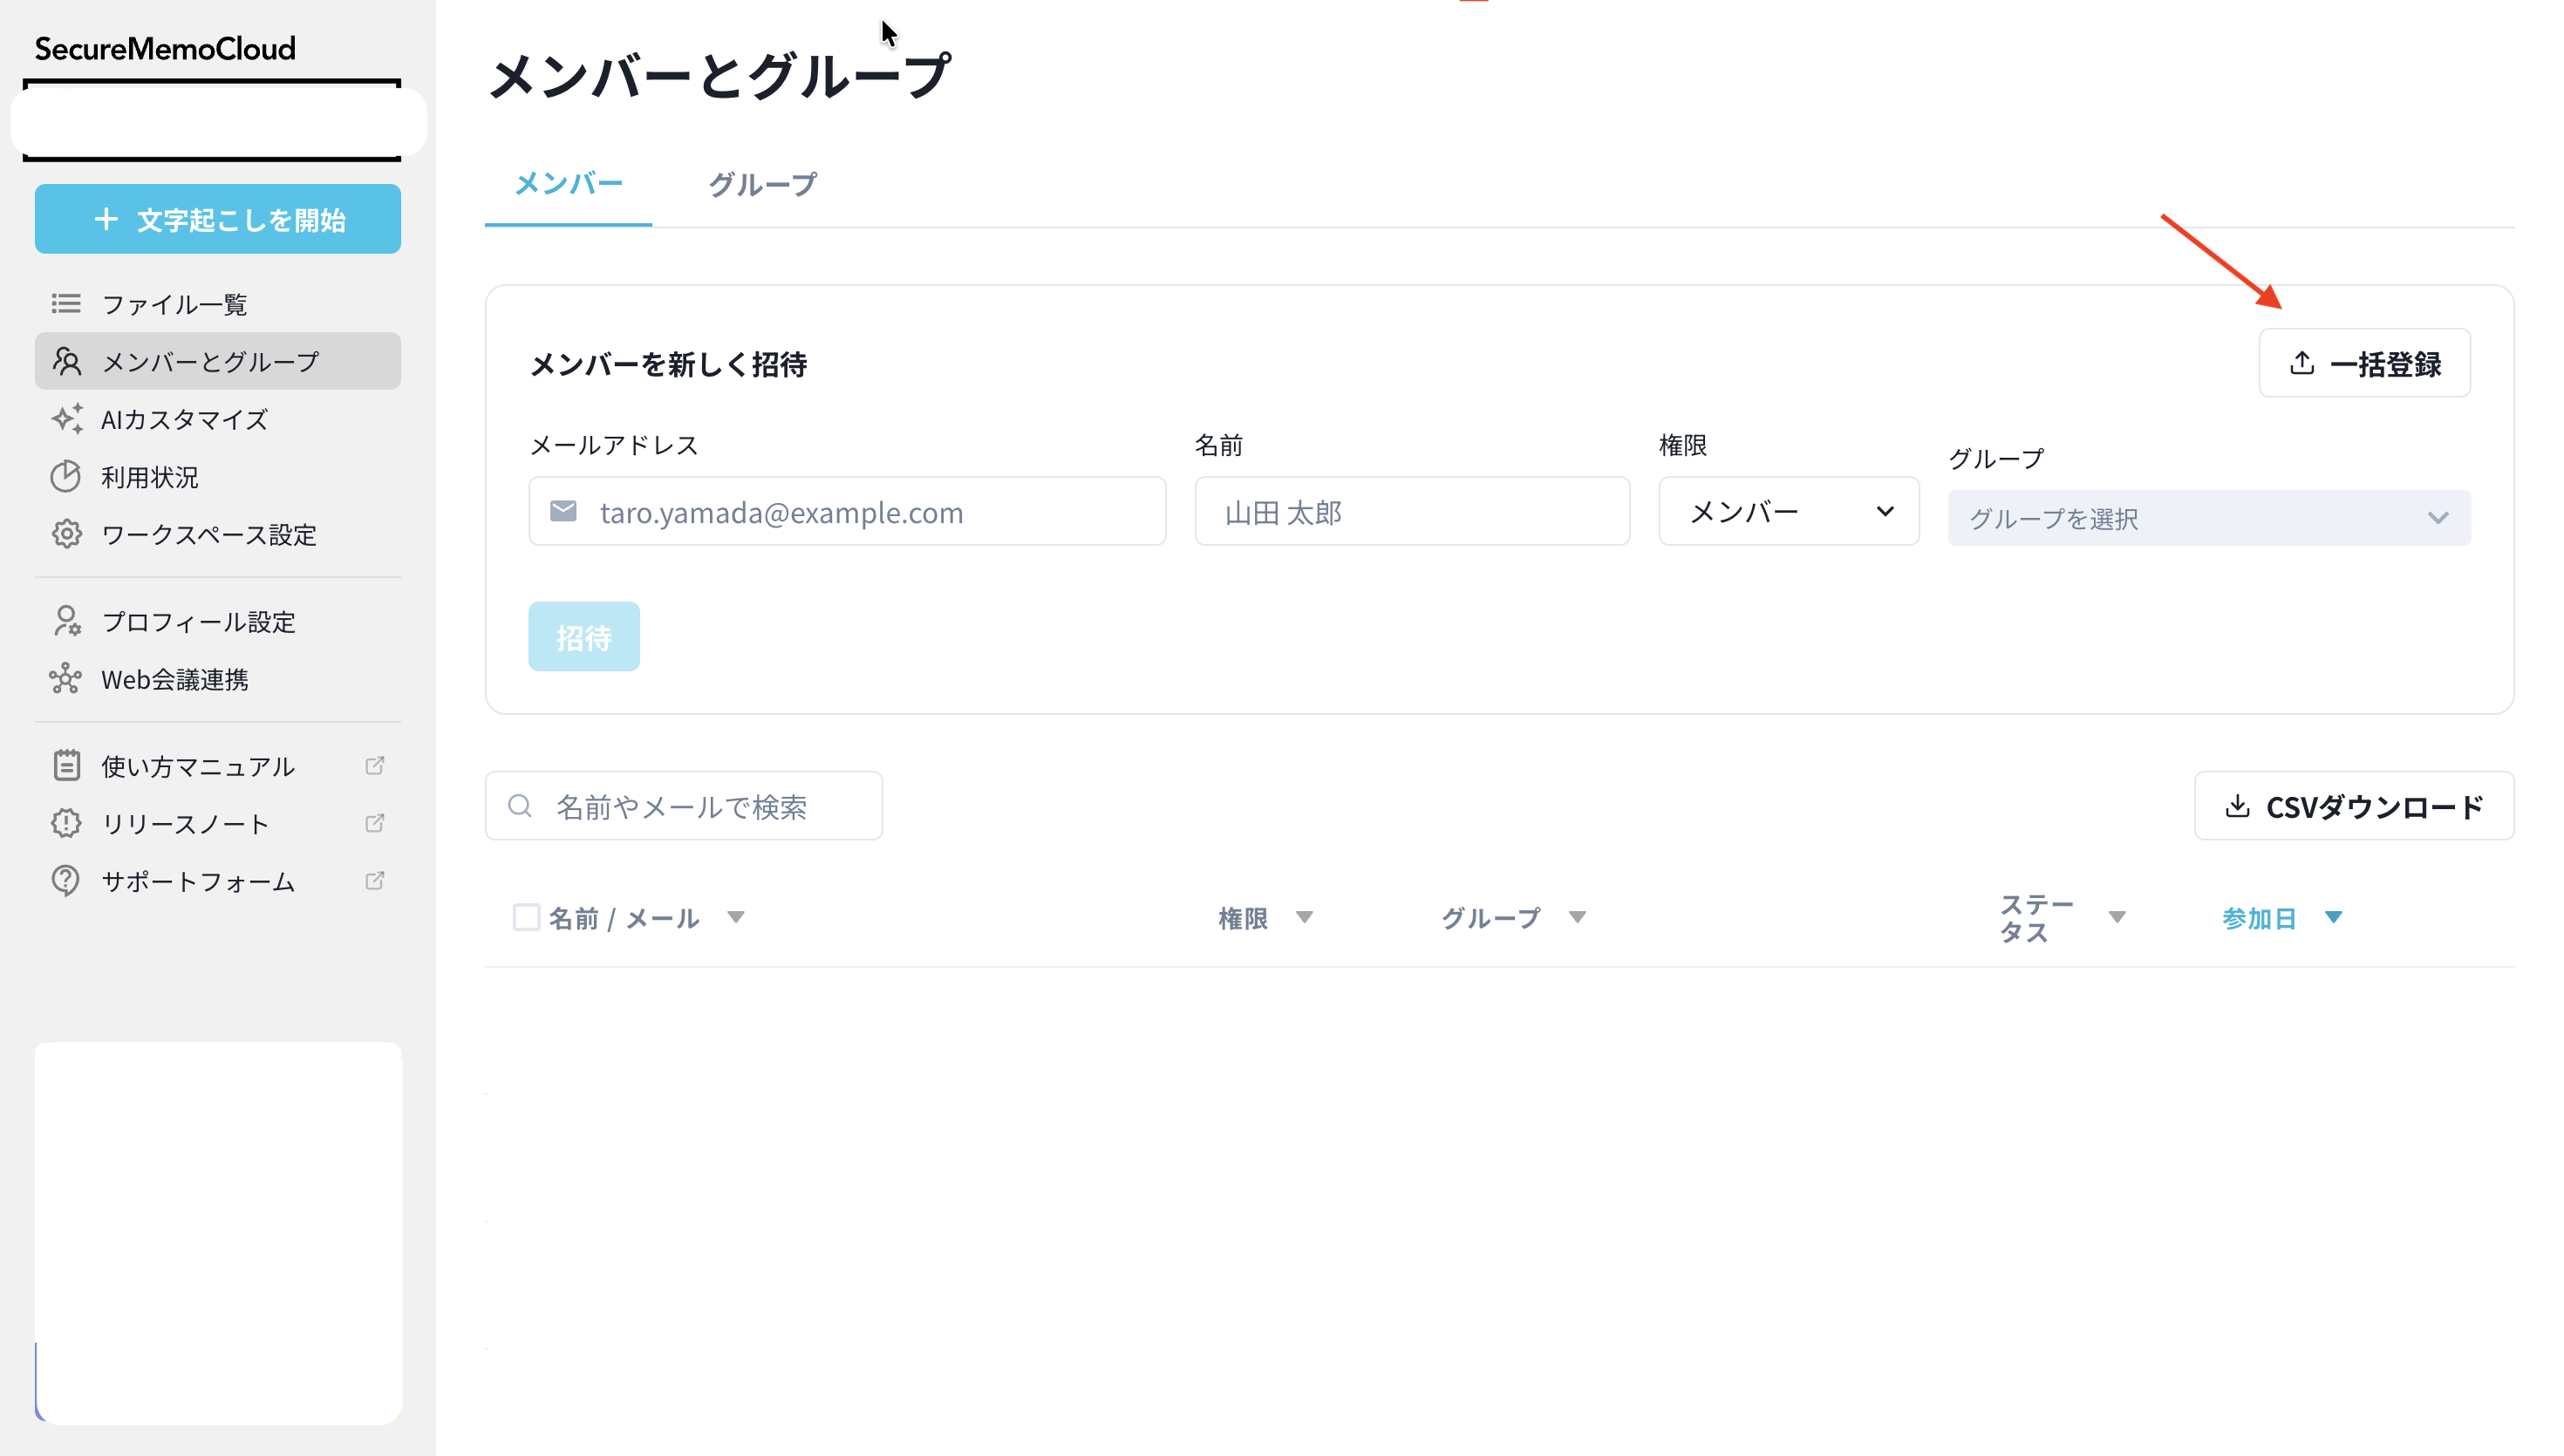Select the メンバー tab
The image size is (2564, 1456).
(567, 183)
